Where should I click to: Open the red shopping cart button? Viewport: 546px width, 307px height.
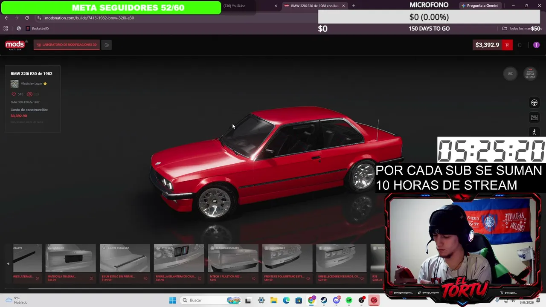pos(507,45)
